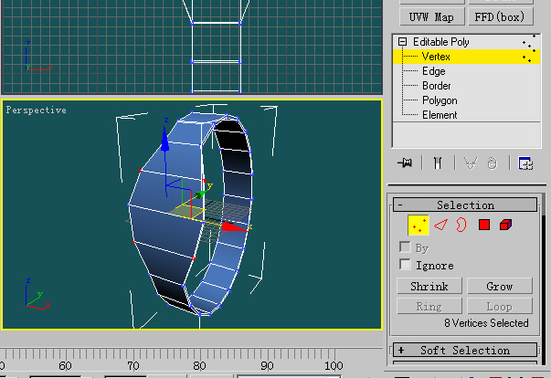Screen dimensions: 551x378
Task: Select Edge sub-object mode icon
Action: coord(440,225)
